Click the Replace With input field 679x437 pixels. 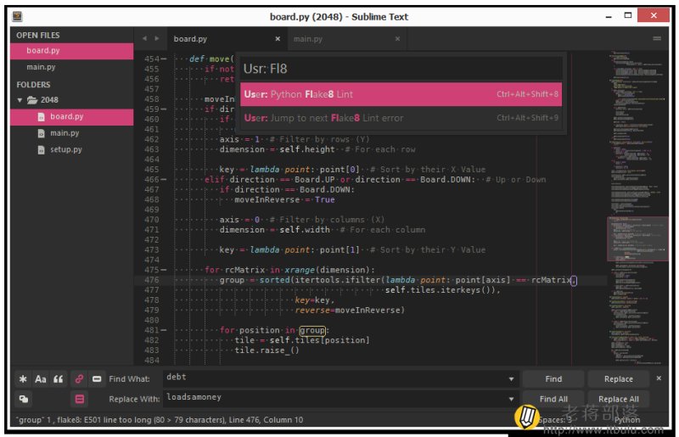[x=335, y=398]
